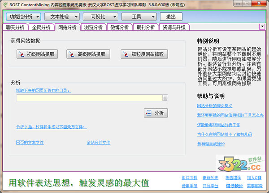Open the 还能做哪些网站分析工作 link
The width and height of the screenshot is (269, 193).
coord(219,125)
